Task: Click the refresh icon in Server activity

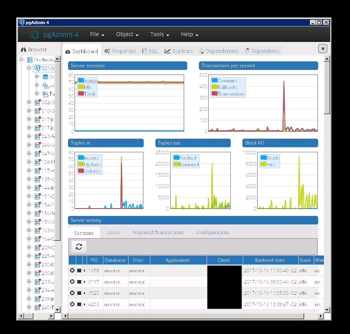Action: (x=79, y=247)
